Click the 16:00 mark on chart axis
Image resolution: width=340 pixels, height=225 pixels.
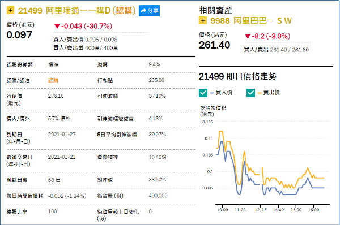313,210
